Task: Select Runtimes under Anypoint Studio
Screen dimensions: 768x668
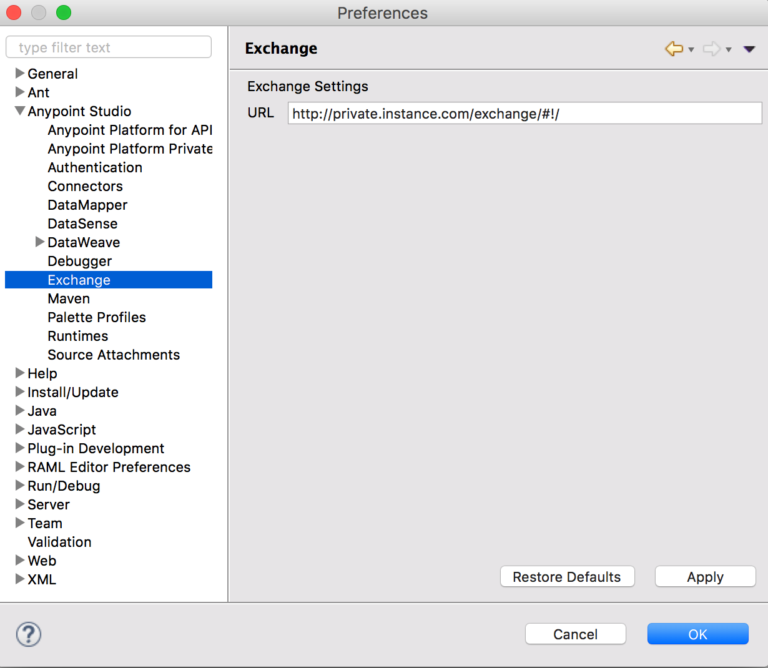Action: tap(77, 336)
